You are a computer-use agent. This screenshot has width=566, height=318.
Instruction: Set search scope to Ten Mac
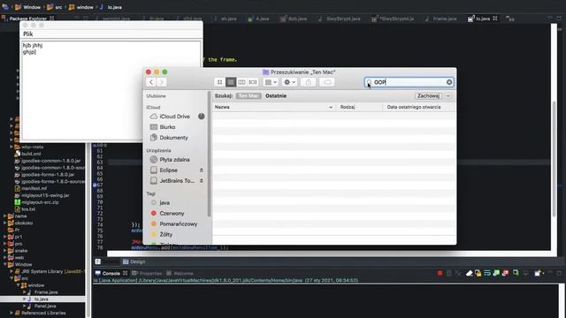(x=249, y=96)
